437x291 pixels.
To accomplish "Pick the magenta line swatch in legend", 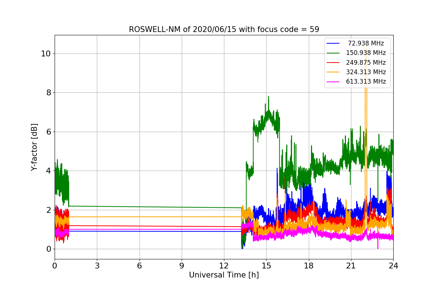I will pyautogui.click(x=333, y=82).
